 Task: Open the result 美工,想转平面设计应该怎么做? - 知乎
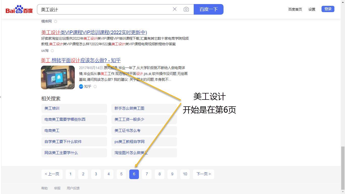(x=80, y=61)
